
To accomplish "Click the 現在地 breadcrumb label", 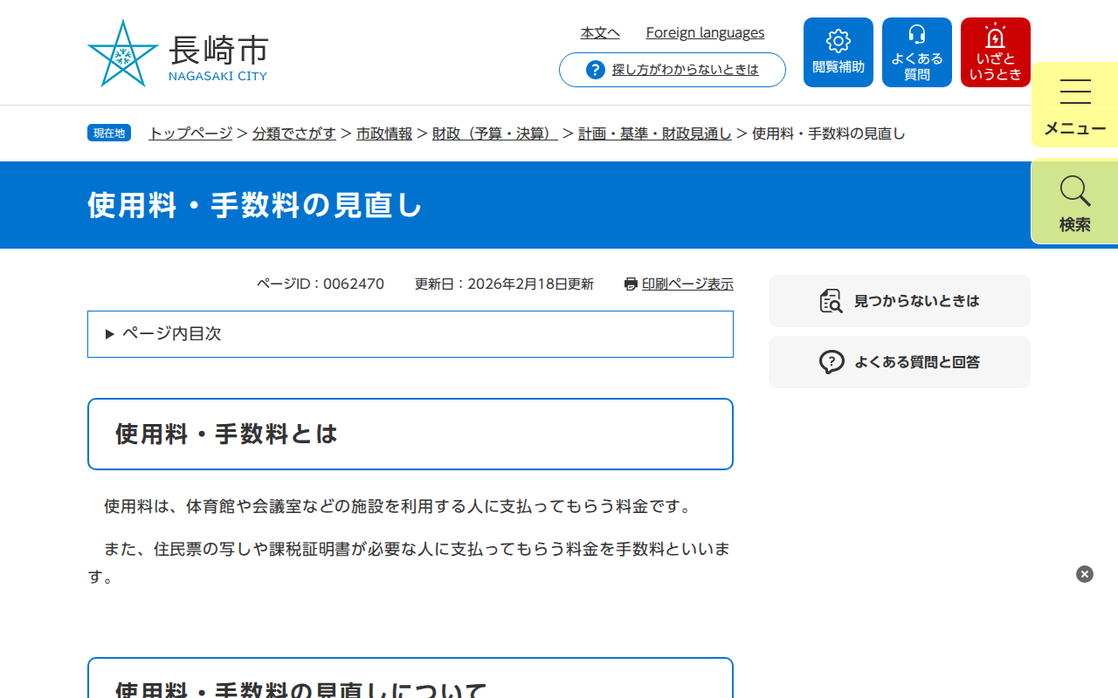I will pyautogui.click(x=109, y=133).
